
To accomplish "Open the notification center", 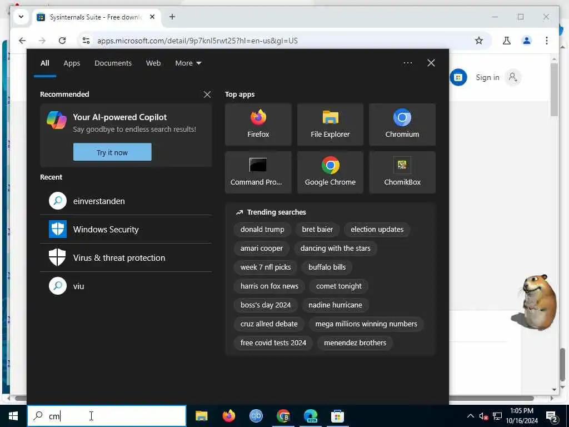I will pos(552,416).
